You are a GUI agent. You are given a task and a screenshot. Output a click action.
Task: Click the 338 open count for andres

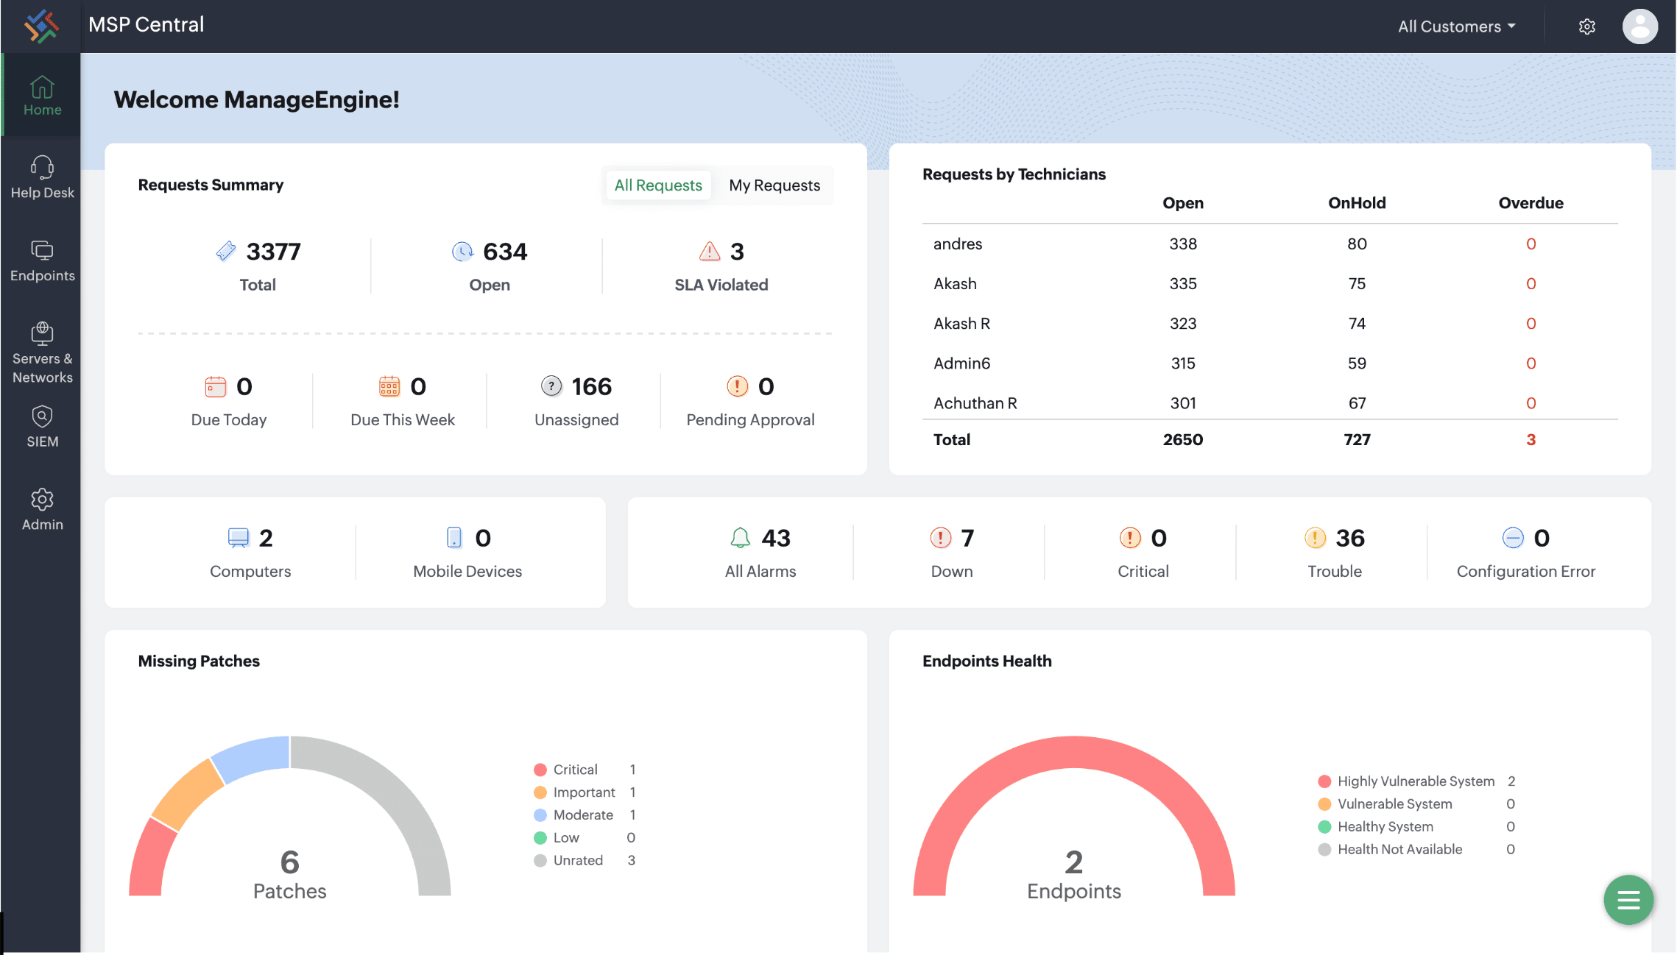coord(1183,244)
